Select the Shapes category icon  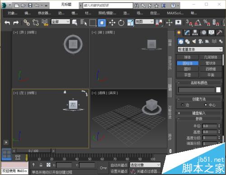[x=187, y=41]
